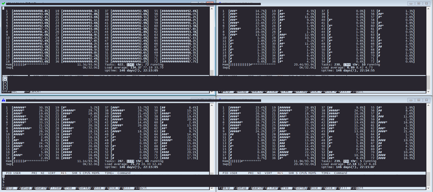Click Mem meter showing 20.4G/93.9G
This screenshot has height=192, width=433.
(269, 65)
